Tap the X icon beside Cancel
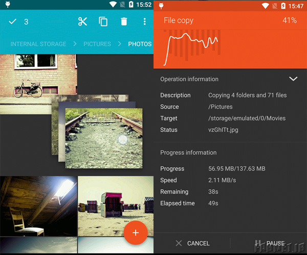 tap(179, 243)
